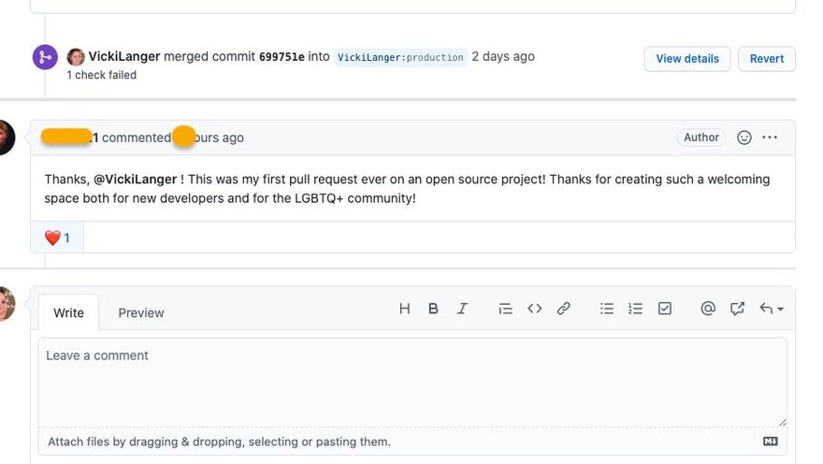Insert code formatting with angle brackets icon
The image size is (823, 464).
click(x=534, y=309)
